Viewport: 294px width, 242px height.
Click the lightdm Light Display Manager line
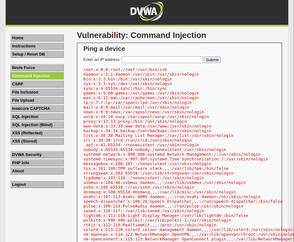(x=166, y=216)
